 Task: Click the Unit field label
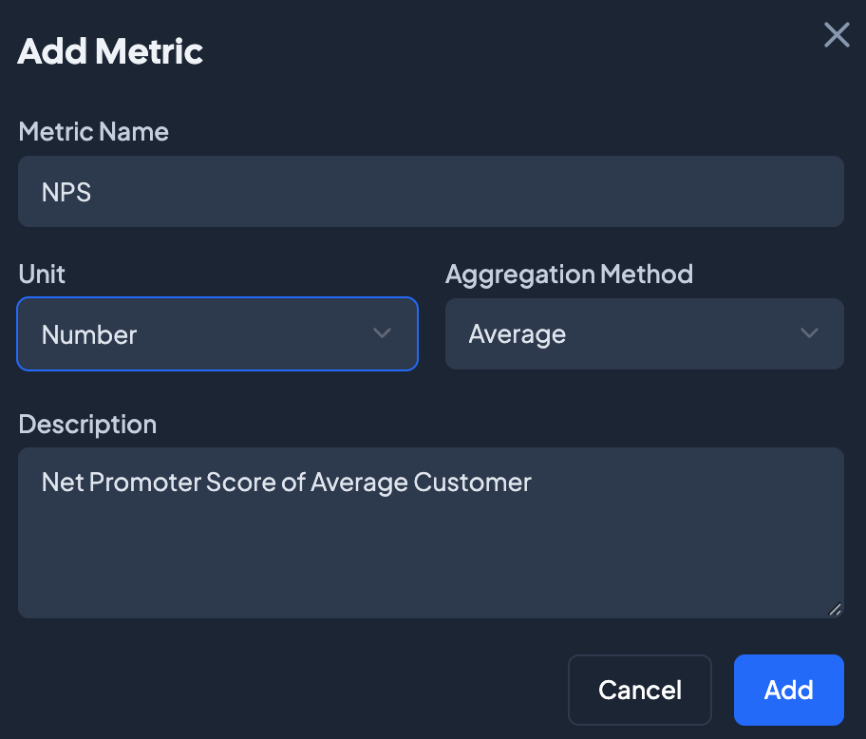42,275
